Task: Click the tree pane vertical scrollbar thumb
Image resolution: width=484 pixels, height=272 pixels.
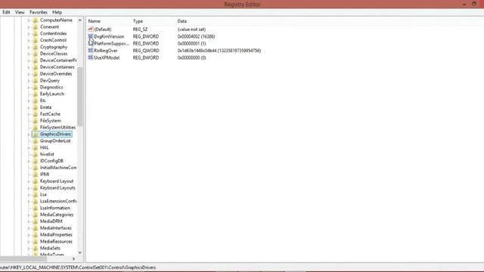Action: [x=80, y=97]
